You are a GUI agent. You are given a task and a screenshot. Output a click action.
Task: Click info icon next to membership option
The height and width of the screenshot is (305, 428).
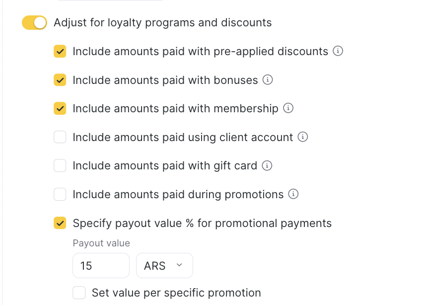point(288,108)
